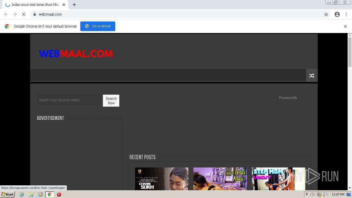Open the Step Mom Uncut post thumbnail
Viewport: 352px width, 198px height.
point(279,179)
